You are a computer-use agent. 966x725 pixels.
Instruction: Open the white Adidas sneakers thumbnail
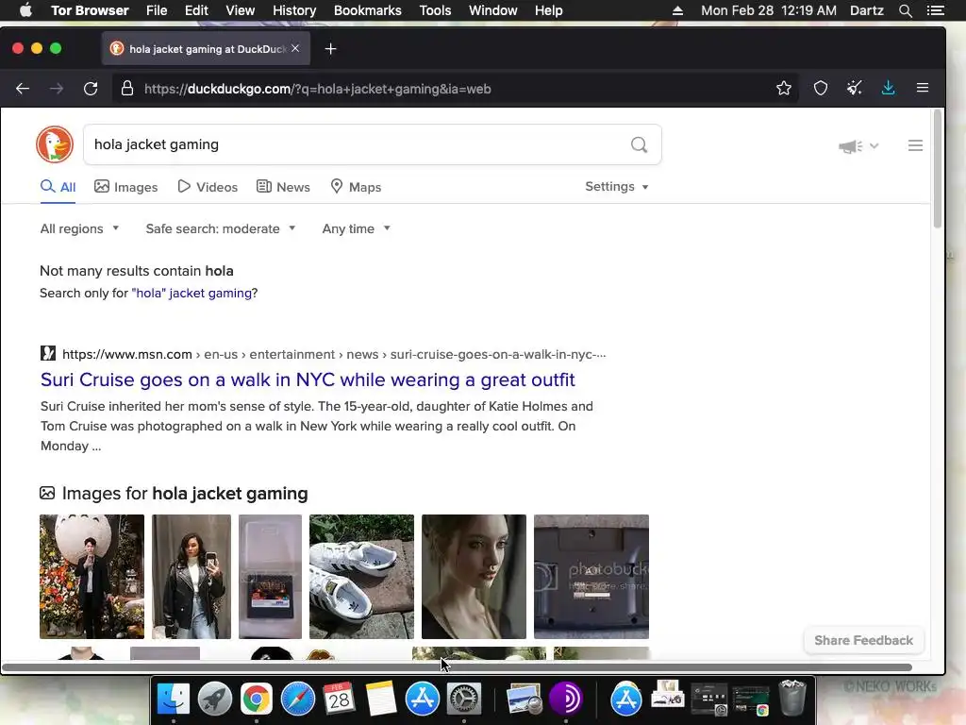361,577
